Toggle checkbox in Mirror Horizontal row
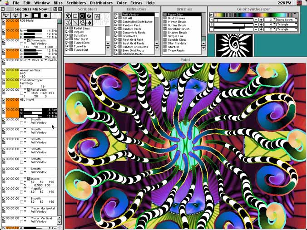Screen dimensions: 307x230 coord(21,211)
